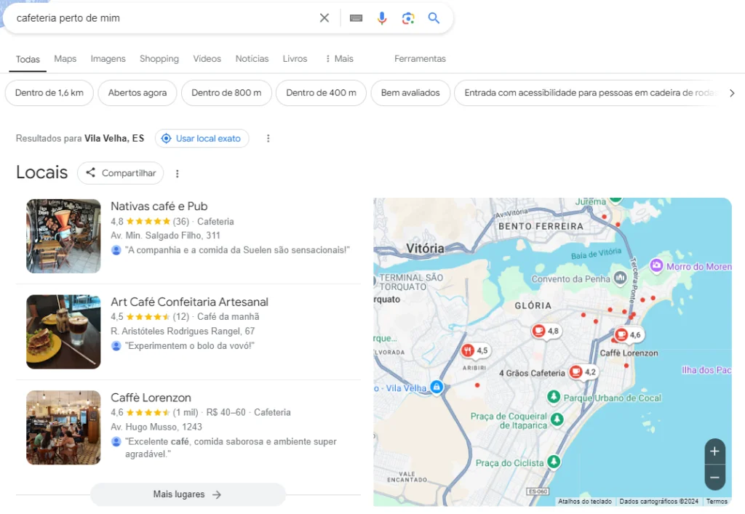Open the Caffè Lorenzon listing

[151, 398]
